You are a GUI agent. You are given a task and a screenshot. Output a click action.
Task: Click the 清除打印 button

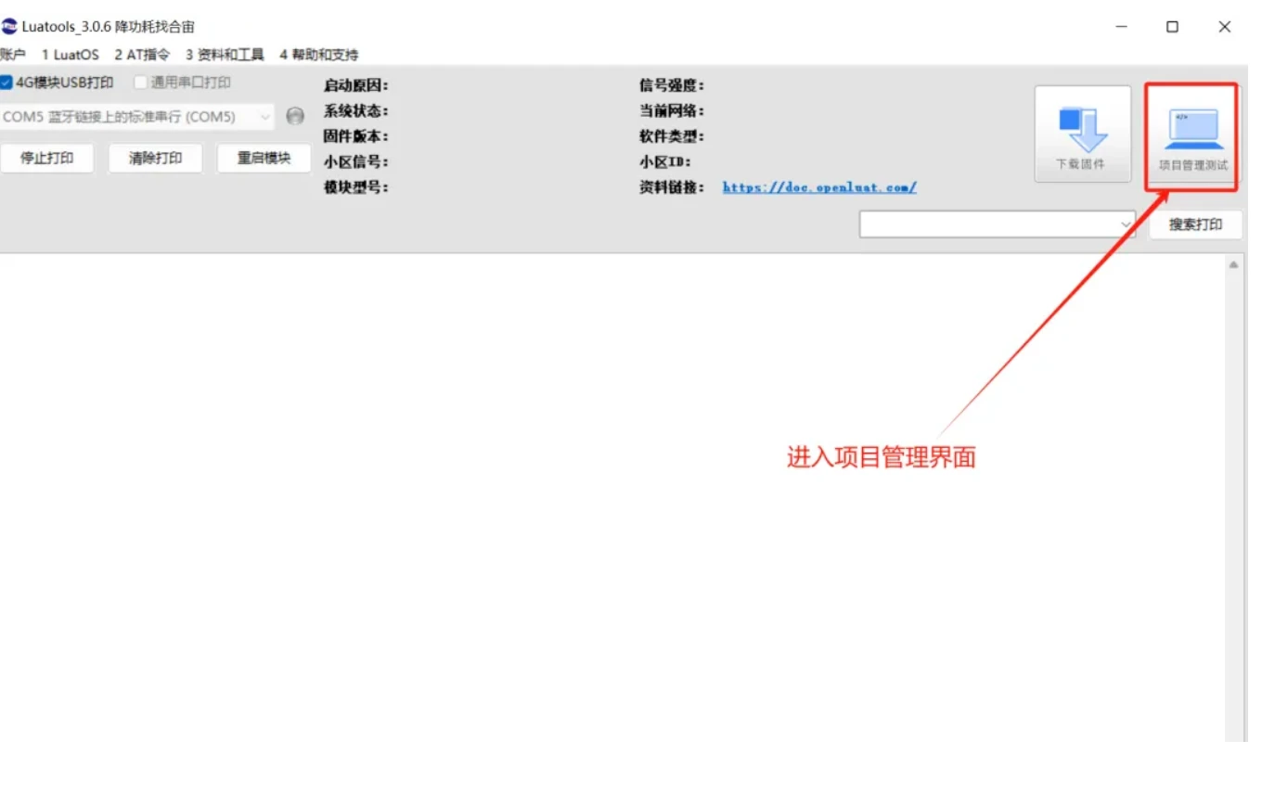tap(156, 158)
